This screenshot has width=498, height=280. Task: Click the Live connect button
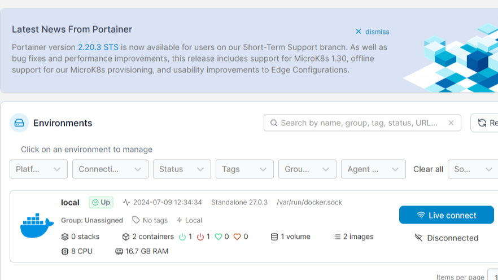click(446, 215)
